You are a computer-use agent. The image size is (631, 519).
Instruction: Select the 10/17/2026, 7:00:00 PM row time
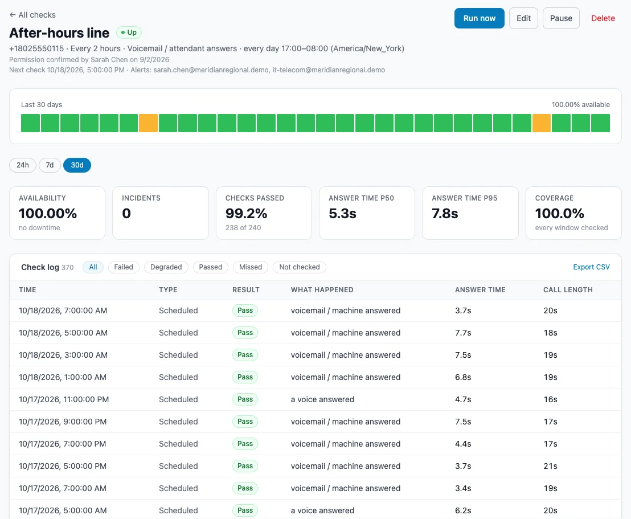[63, 444]
